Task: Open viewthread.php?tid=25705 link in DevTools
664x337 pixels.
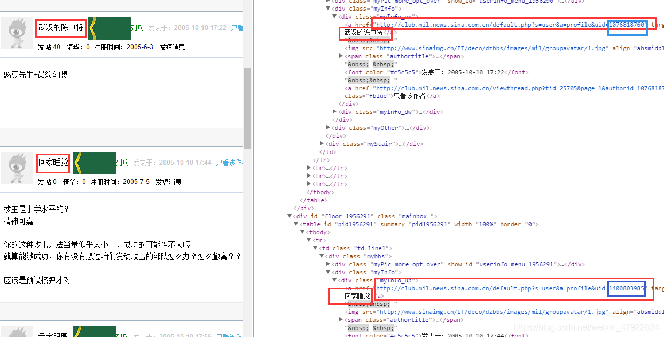Action: (519, 88)
